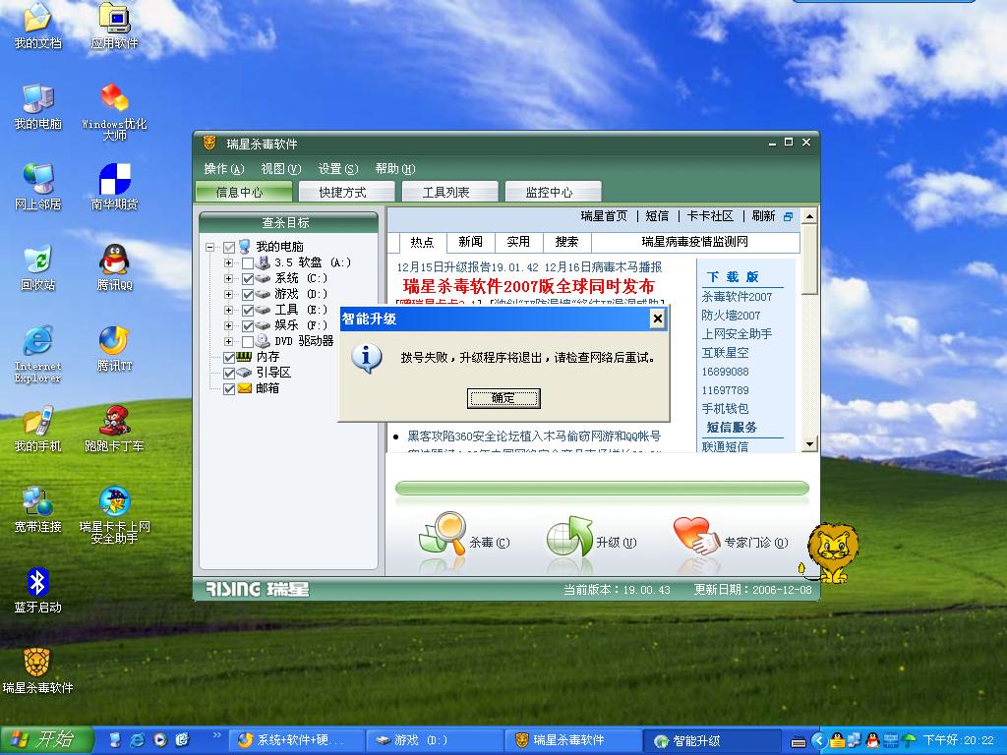Open Internet Explorer desktop icon
This screenshot has height=755, width=1007.
coord(37,354)
